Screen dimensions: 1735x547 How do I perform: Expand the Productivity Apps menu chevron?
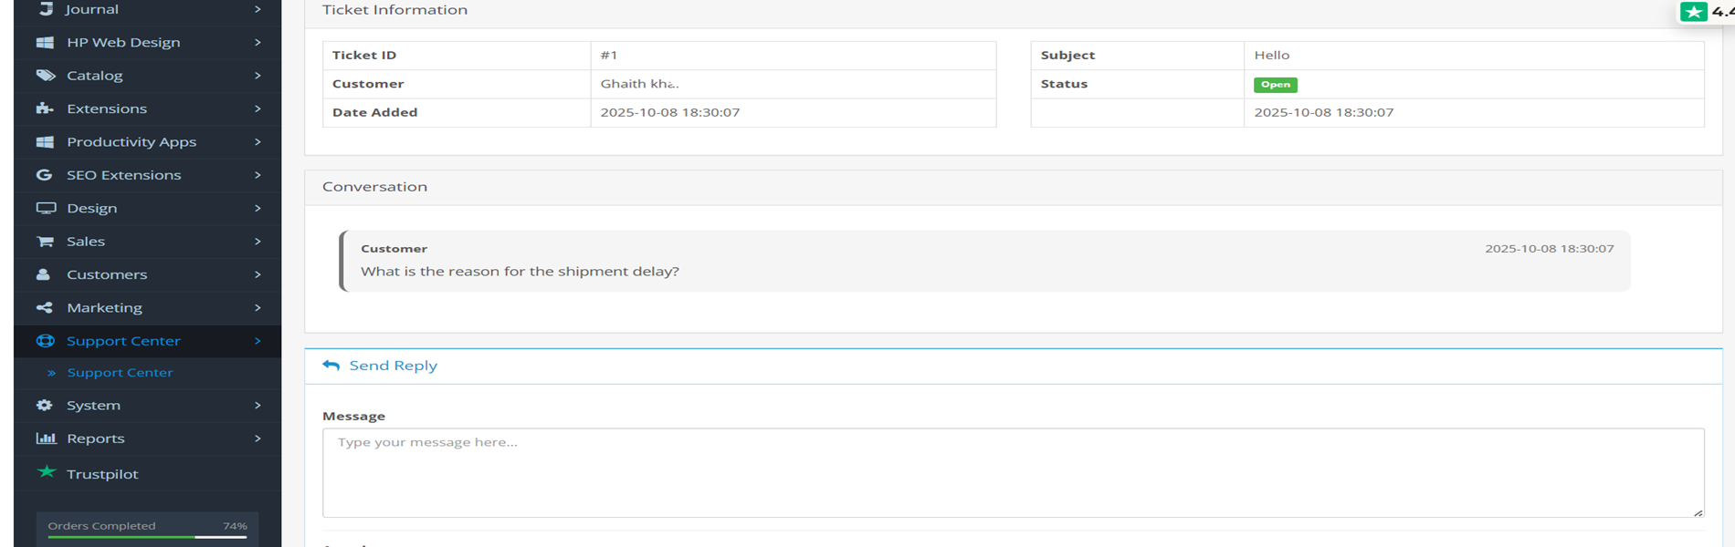(x=258, y=142)
